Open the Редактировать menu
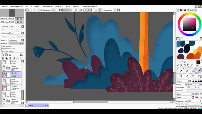202x114 pixels. [x=16, y=6]
